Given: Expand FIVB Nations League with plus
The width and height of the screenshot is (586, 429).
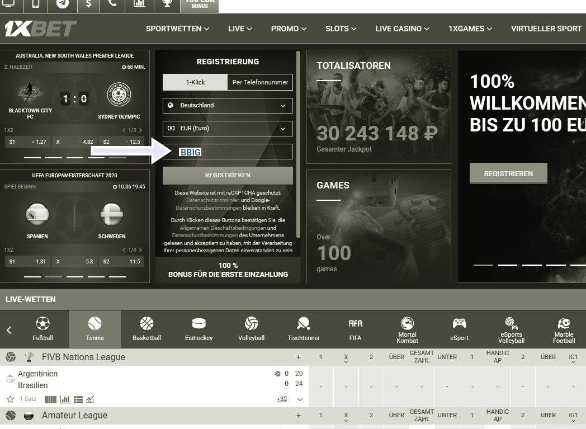Looking at the screenshot, I should pos(298,357).
